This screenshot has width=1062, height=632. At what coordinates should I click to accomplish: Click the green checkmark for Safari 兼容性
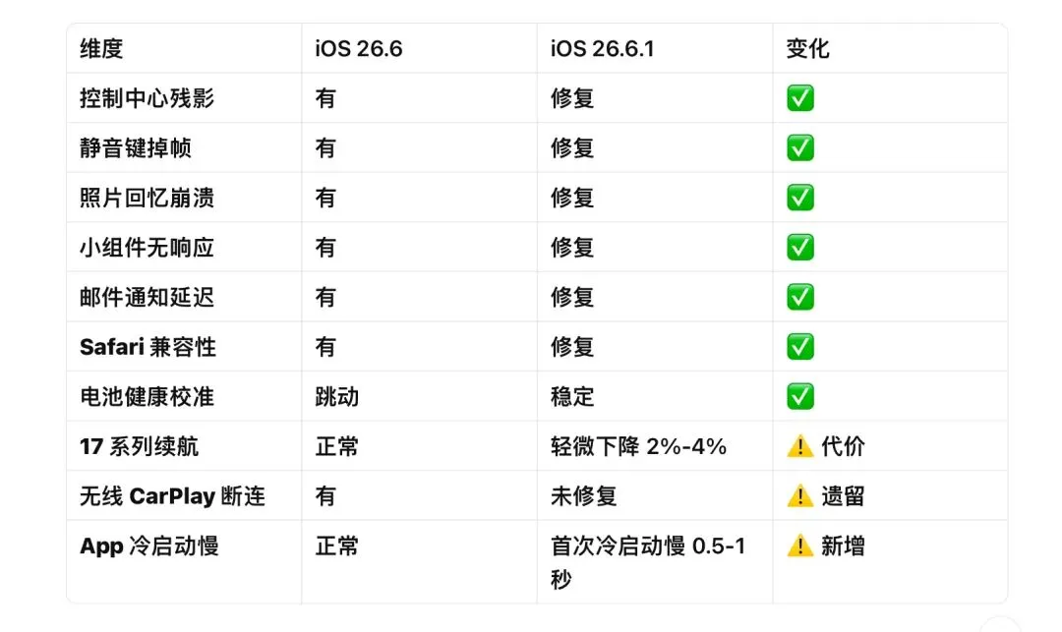tap(799, 346)
